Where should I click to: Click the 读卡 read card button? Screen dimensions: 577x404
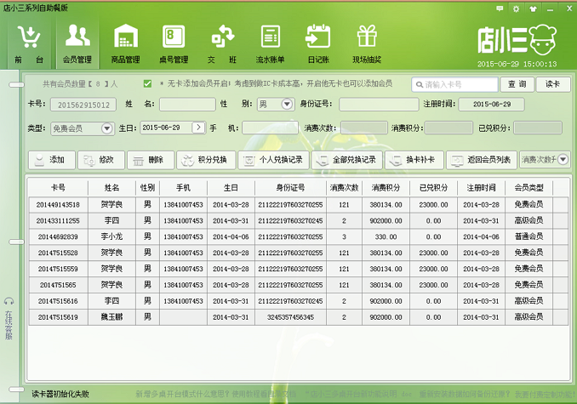click(x=552, y=84)
